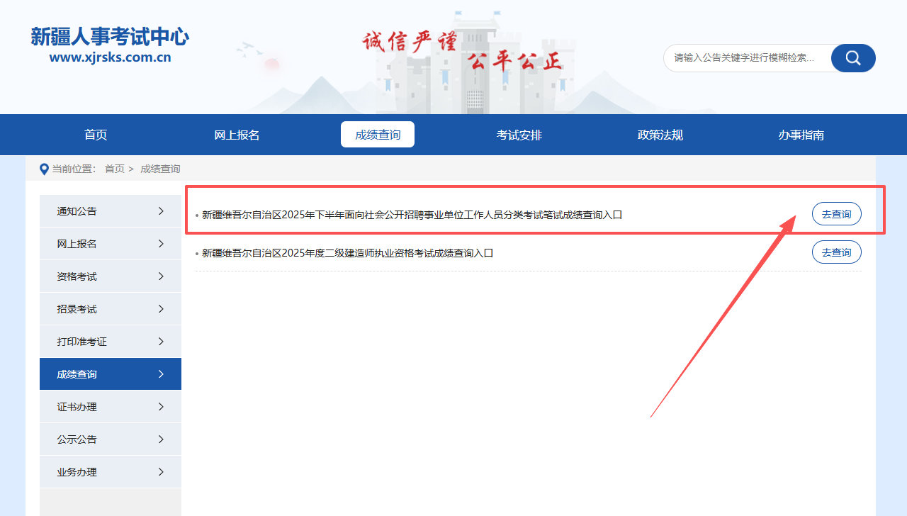Click chevron beside 公示公告 item
This screenshot has width=907, height=516.
pos(161,439)
